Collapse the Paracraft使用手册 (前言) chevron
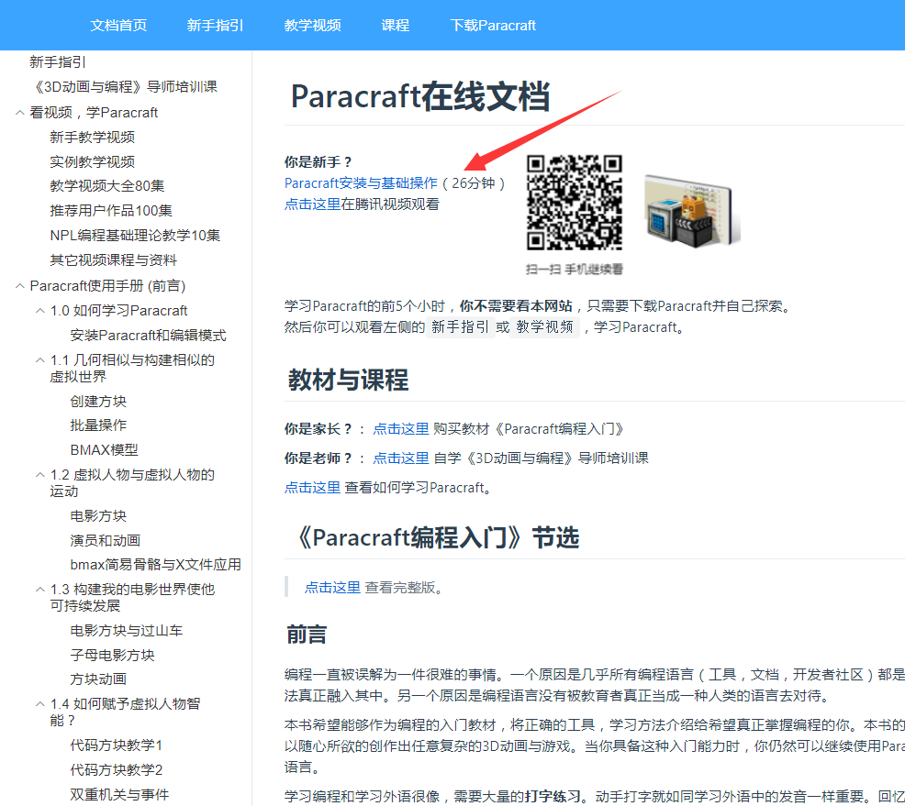 [x=19, y=286]
